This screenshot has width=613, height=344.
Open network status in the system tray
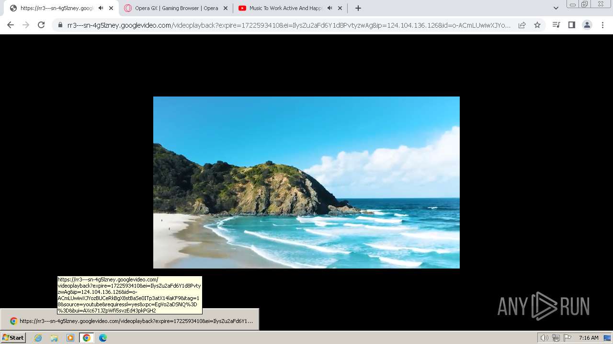[x=556, y=338]
